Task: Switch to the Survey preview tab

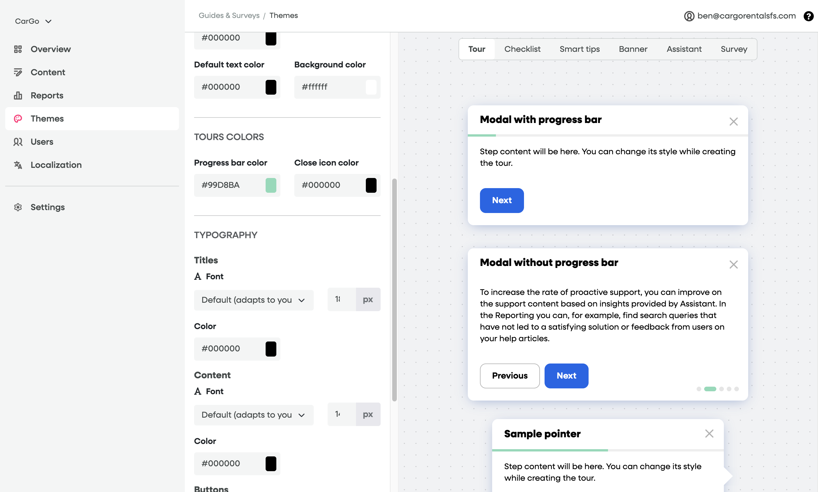Action: [734, 49]
